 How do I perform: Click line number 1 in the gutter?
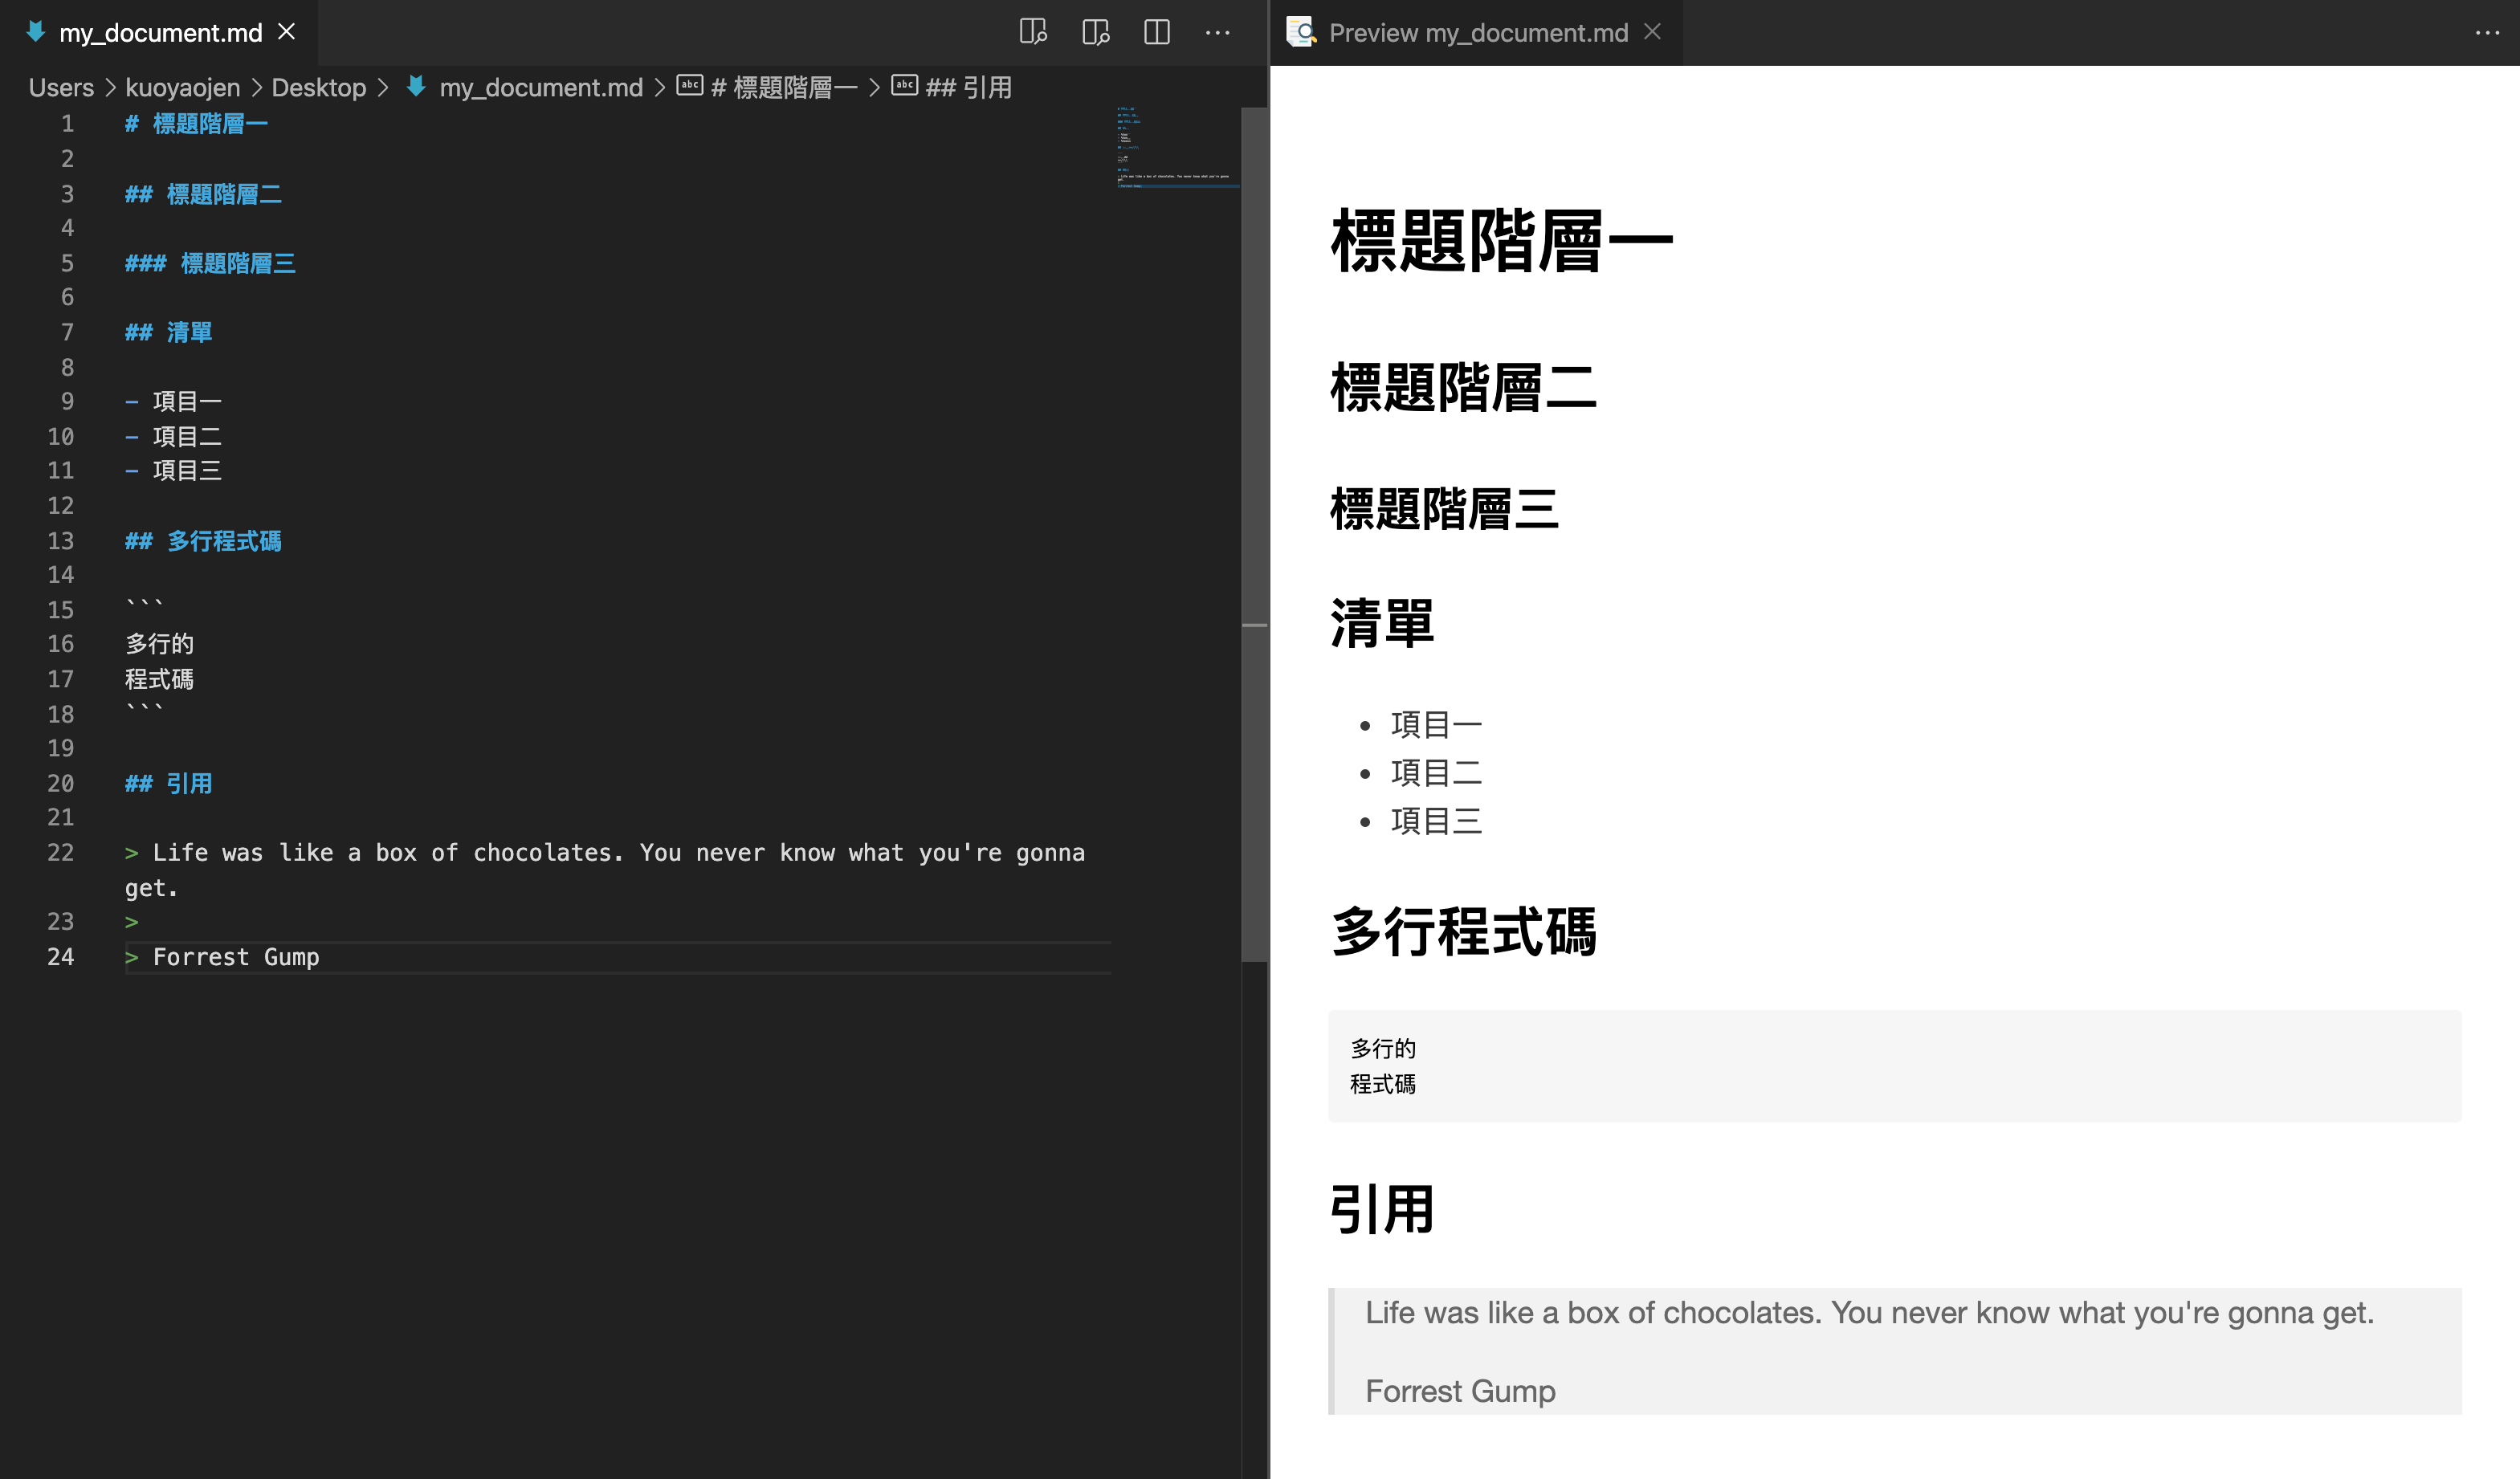point(67,124)
